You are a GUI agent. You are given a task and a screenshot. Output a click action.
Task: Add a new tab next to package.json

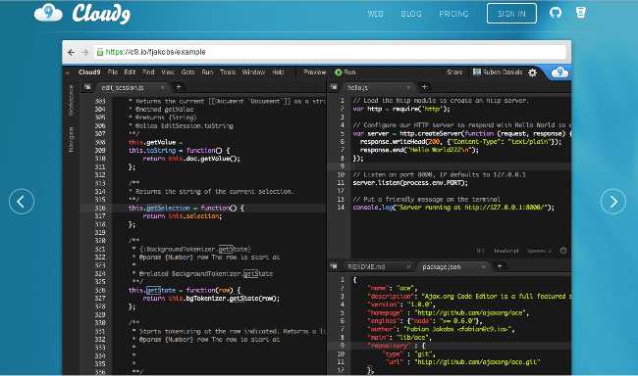(x=500, y=266)
